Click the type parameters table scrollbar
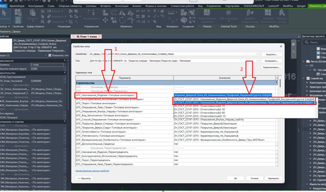This screenshot has height=192, width=326. (280, 83)
